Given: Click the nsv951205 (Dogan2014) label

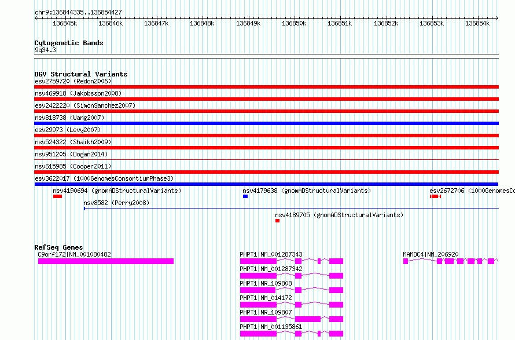Looking at the screenshot, I should [x=71, y=154].
